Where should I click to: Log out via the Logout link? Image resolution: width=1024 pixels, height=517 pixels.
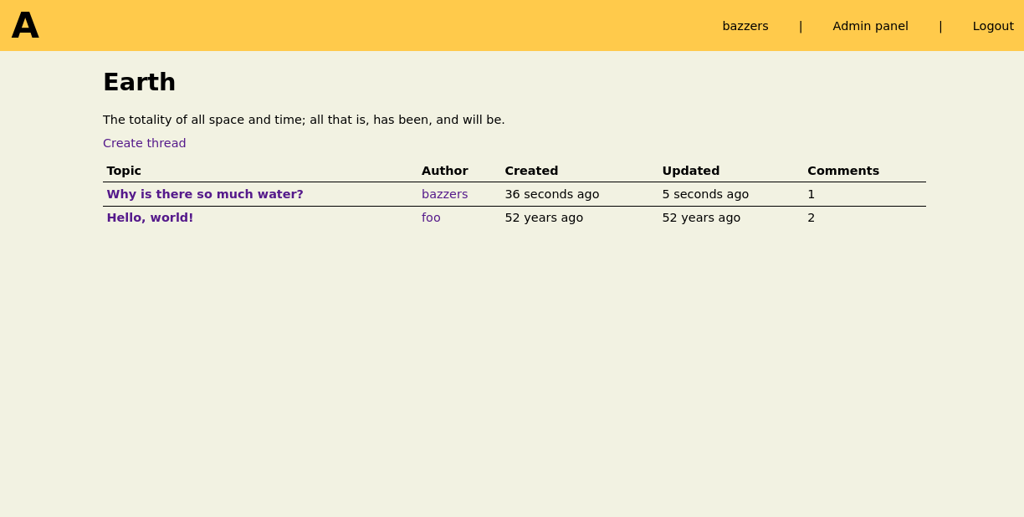pyautogui.click(x=993, y=26)
